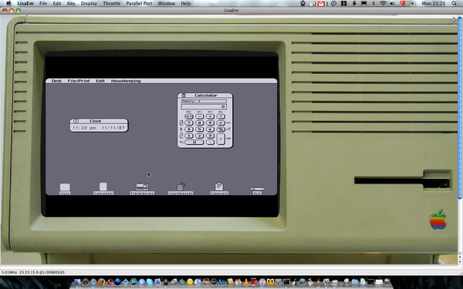Open Spotlight search in the menu bar

454,4
